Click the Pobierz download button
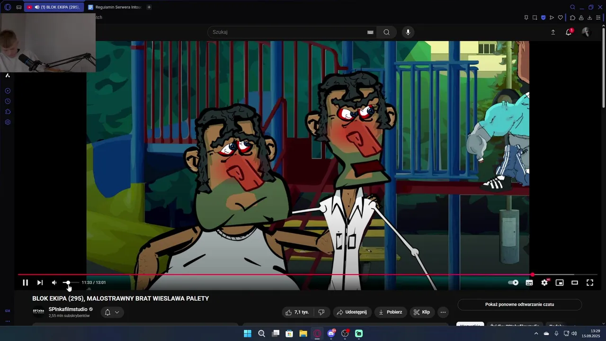The image size is (606, 341). [x=391, y=312]
